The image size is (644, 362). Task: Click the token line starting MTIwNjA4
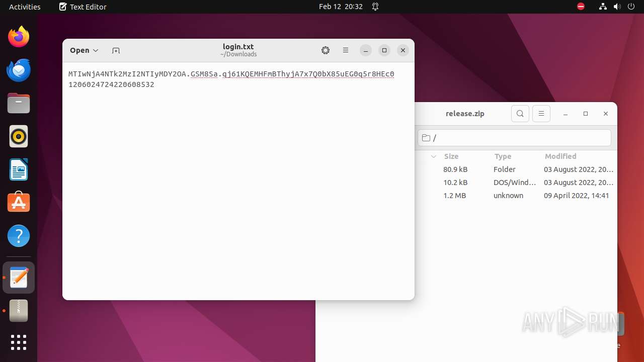[x=231, y=74]
